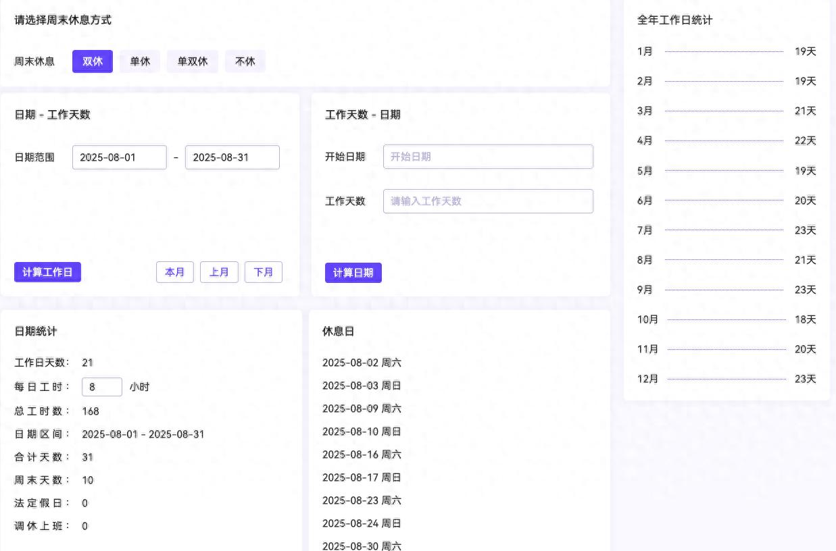Click the 本月 button

175,272
